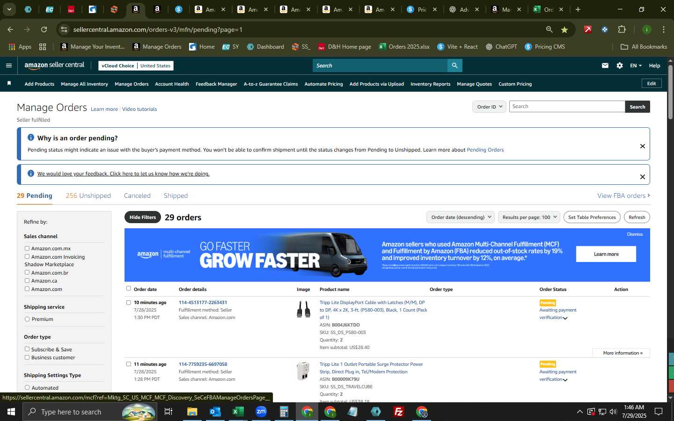Click Learn more on the MCF banner
Image resolution: width=674 pixels, height=421 pixels.
[606, 254]
